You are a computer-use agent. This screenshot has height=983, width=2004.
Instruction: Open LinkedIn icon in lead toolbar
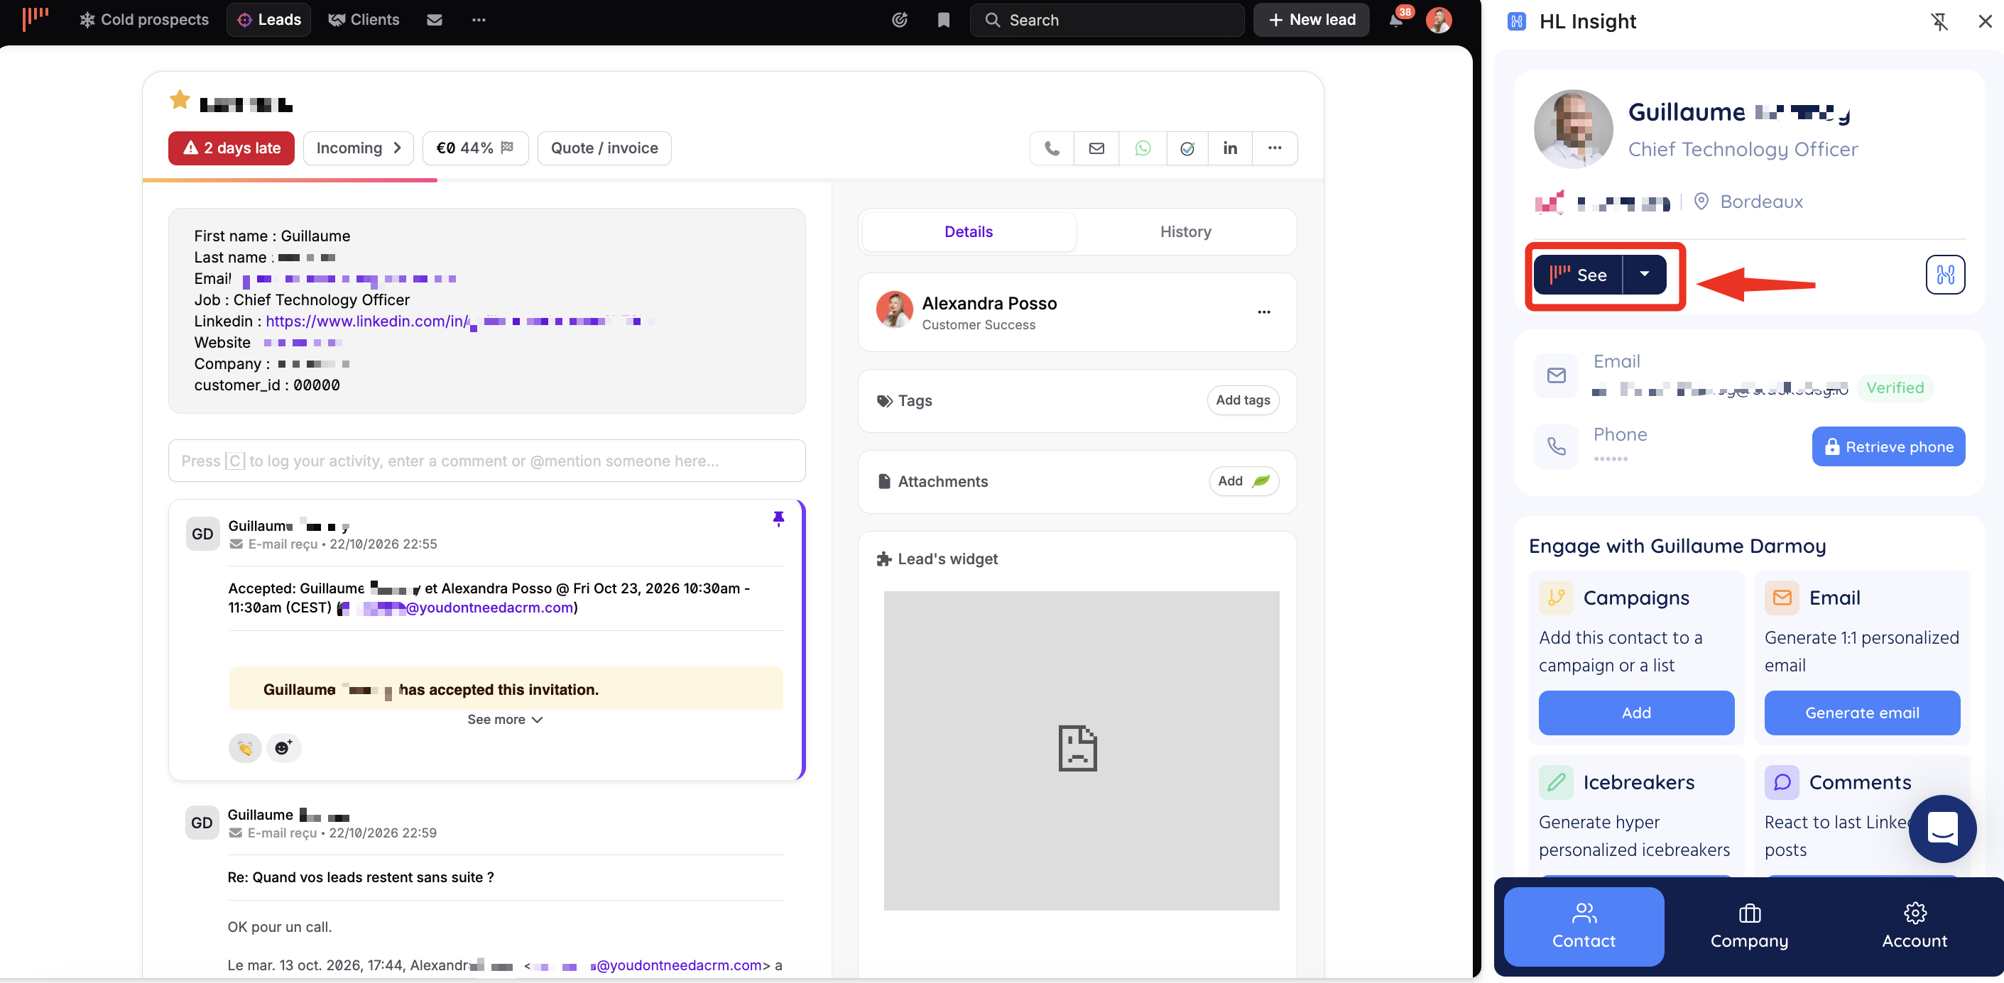coord(1230,148)
